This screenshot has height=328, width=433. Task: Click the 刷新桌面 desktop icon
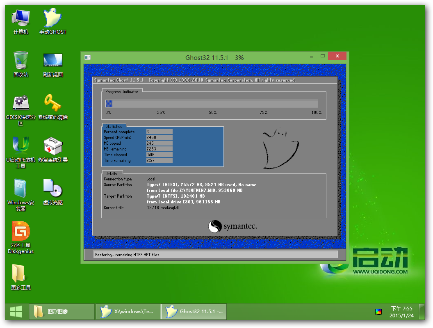click(53, 65)
